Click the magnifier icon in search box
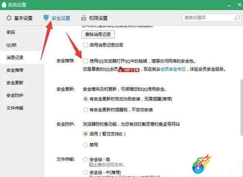 pyautogui.click(x=237, y=18)
